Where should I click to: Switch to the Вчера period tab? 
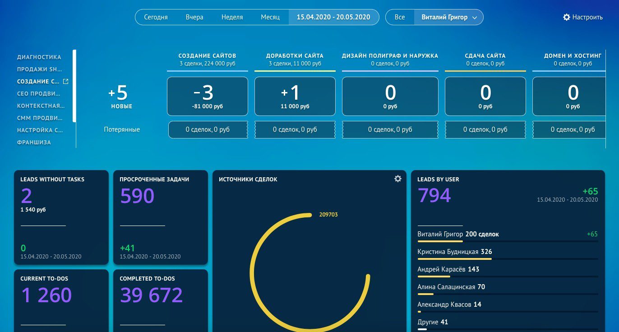194,17
